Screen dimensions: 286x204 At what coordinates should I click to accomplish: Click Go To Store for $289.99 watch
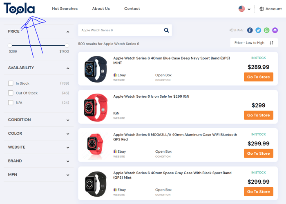pos(259,77)
